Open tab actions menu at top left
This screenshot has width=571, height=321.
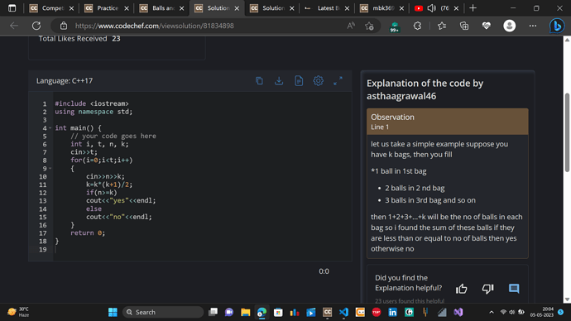pyautogui.click(x=12, y=8)
